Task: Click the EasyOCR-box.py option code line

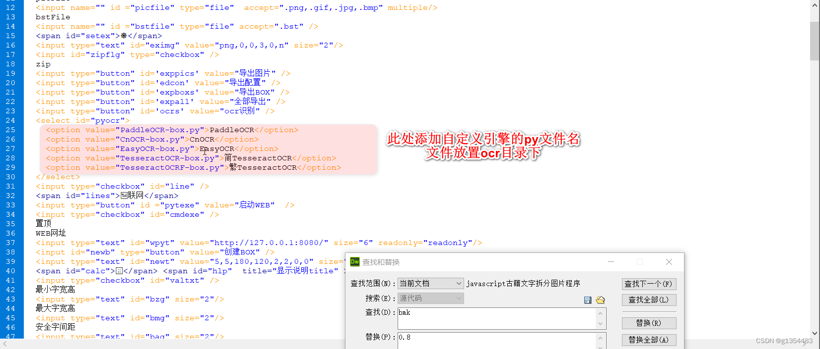Action: pos(162,149)
